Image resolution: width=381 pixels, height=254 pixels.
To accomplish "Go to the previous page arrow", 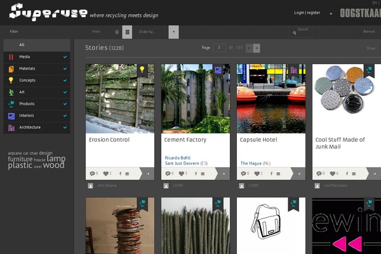I will 249,48.
